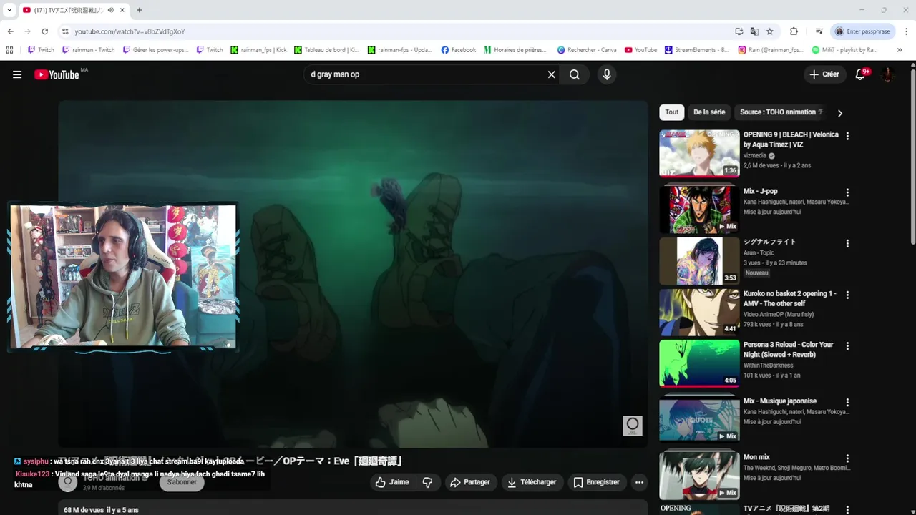
Task: Go to YouTube home via logo
Action: [57, 74]
